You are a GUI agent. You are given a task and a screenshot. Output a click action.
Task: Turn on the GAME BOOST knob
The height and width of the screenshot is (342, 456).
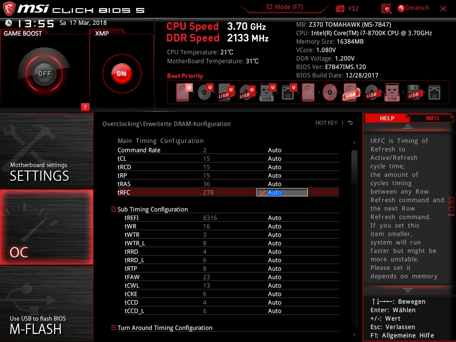click(44, 73)
